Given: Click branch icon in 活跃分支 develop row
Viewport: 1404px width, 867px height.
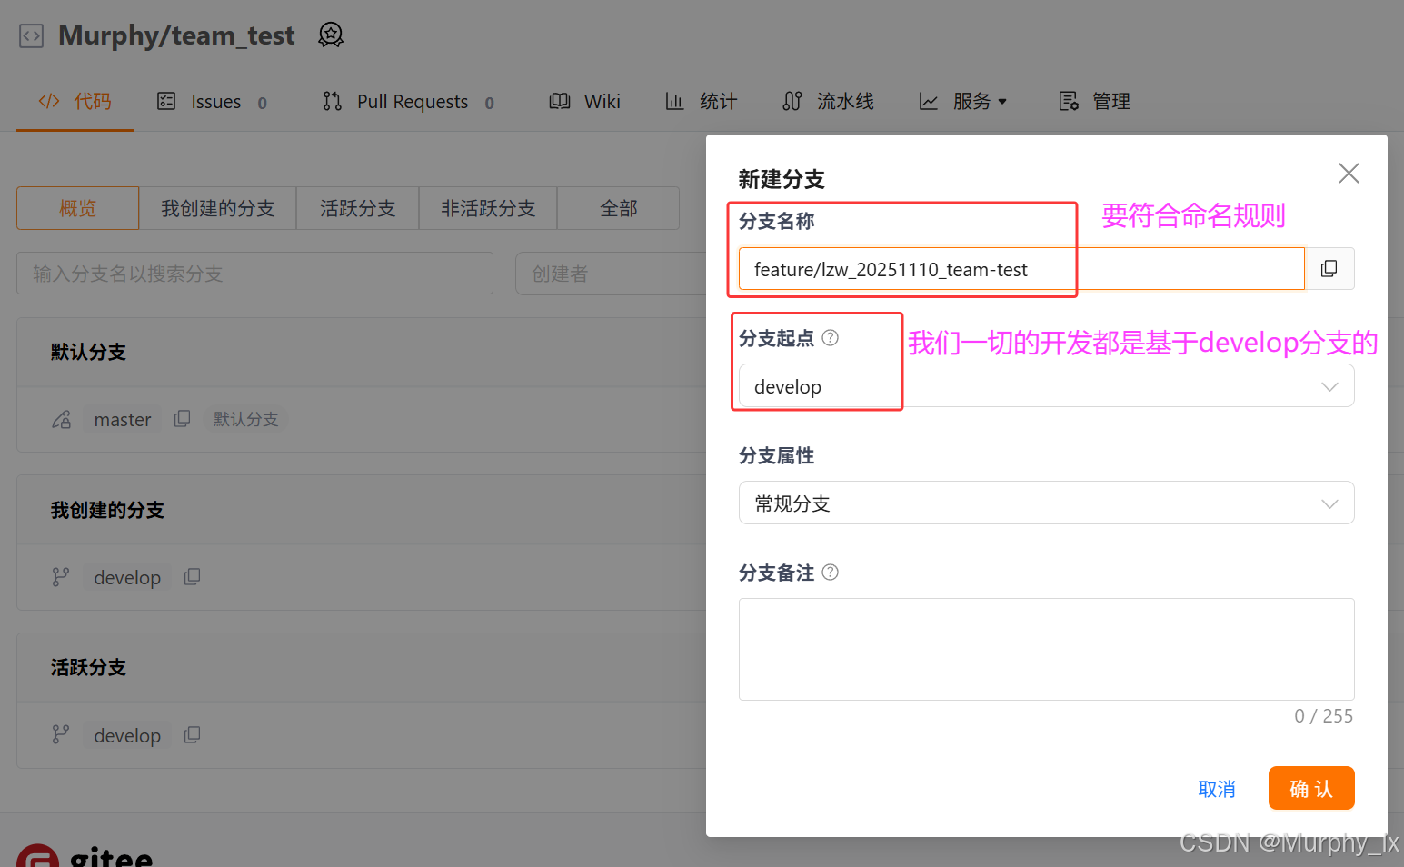Looking at the screenshot, I should pos(61,735).
